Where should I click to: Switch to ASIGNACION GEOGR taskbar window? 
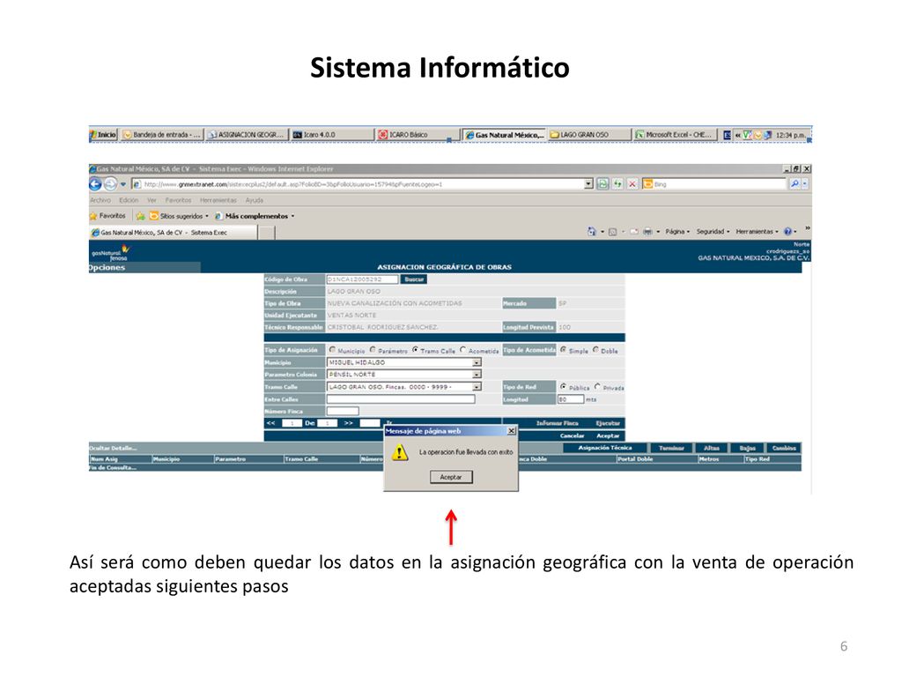click(247, 135)
